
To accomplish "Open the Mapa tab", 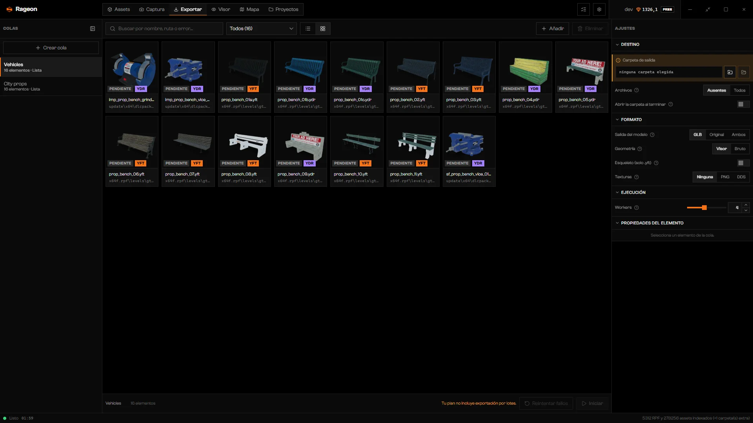I will point(249,9).
